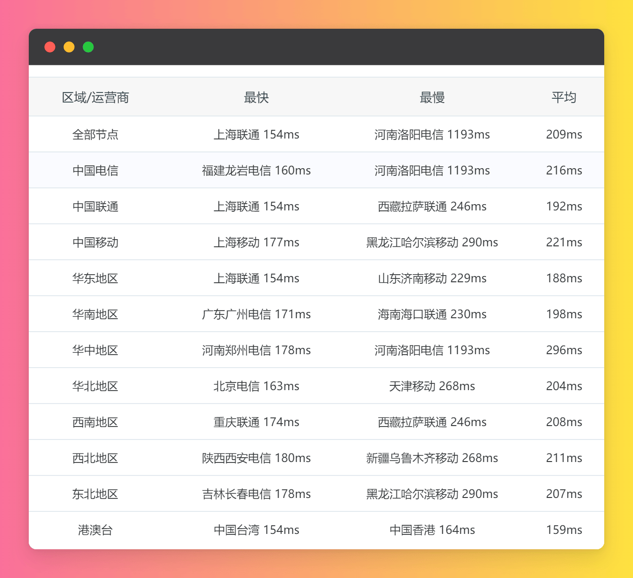
Task: Click 陕西西安电信 180ms cell
Action: [256, 458]
